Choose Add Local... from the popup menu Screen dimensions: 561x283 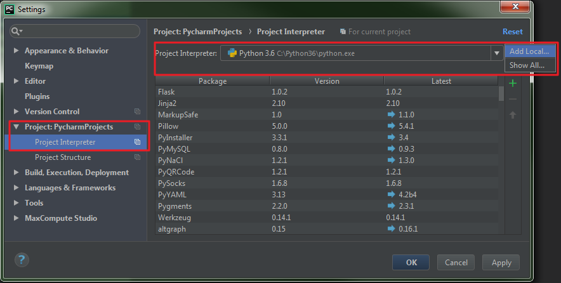pos(530,51)
